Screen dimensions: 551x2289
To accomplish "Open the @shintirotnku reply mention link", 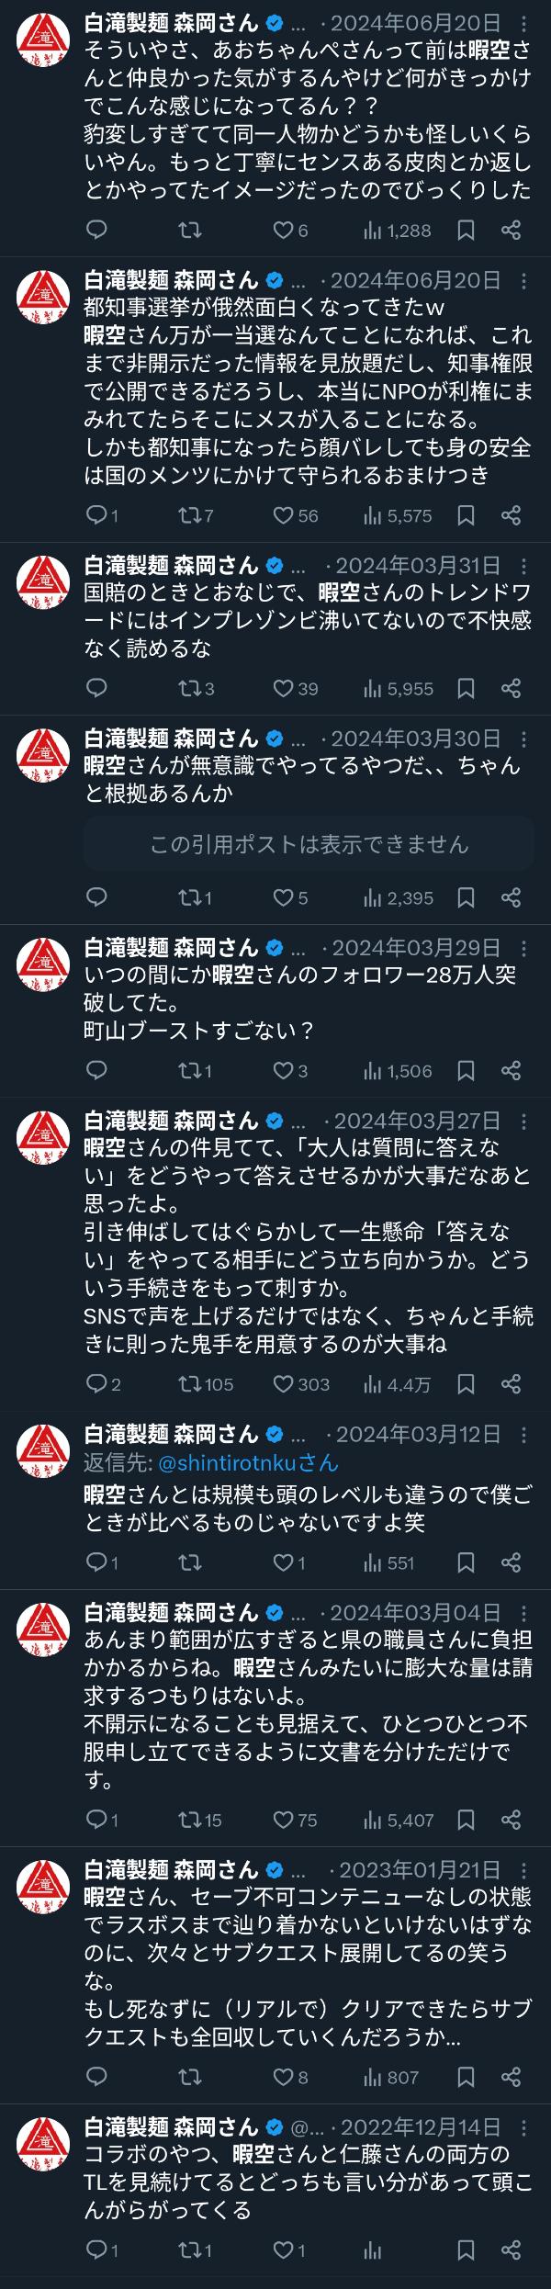I will point(248,1461).
